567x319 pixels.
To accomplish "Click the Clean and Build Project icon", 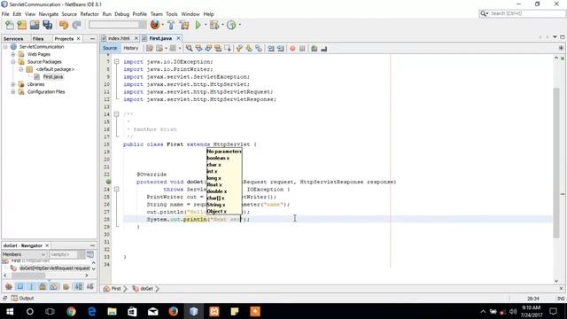I will coord(184,25).
